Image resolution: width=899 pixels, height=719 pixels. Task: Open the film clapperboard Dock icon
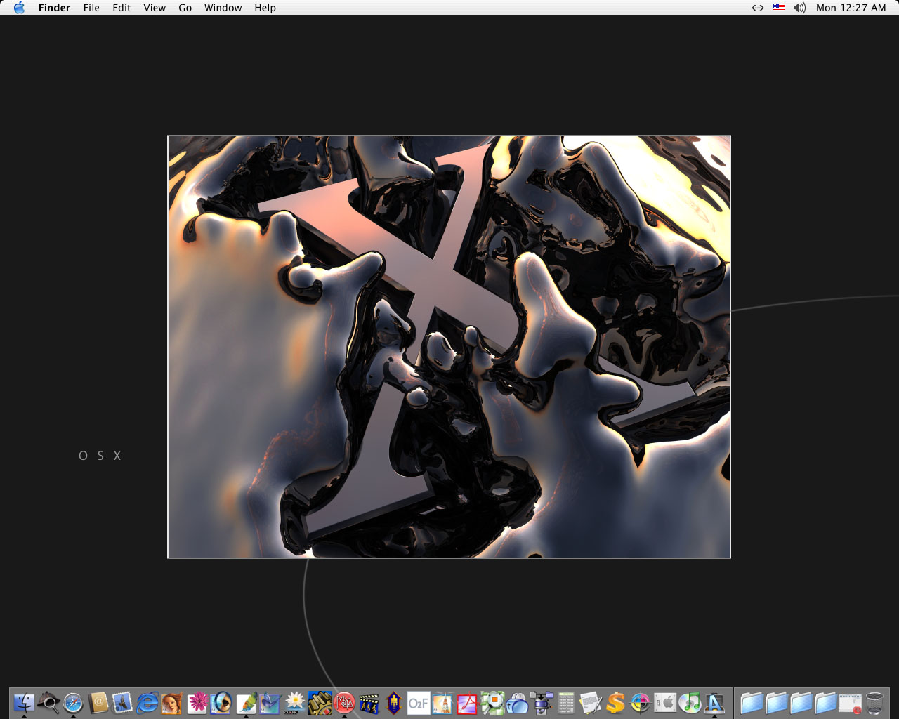(369, 702)
